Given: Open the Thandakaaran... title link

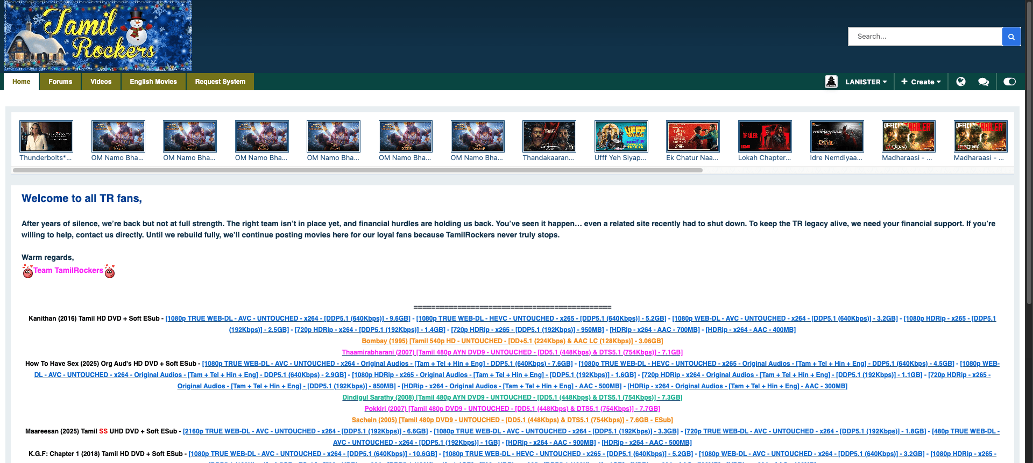Looking at the screenshot, I should tap(548, 158).
